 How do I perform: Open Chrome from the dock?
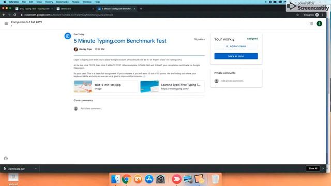(126, 179)
